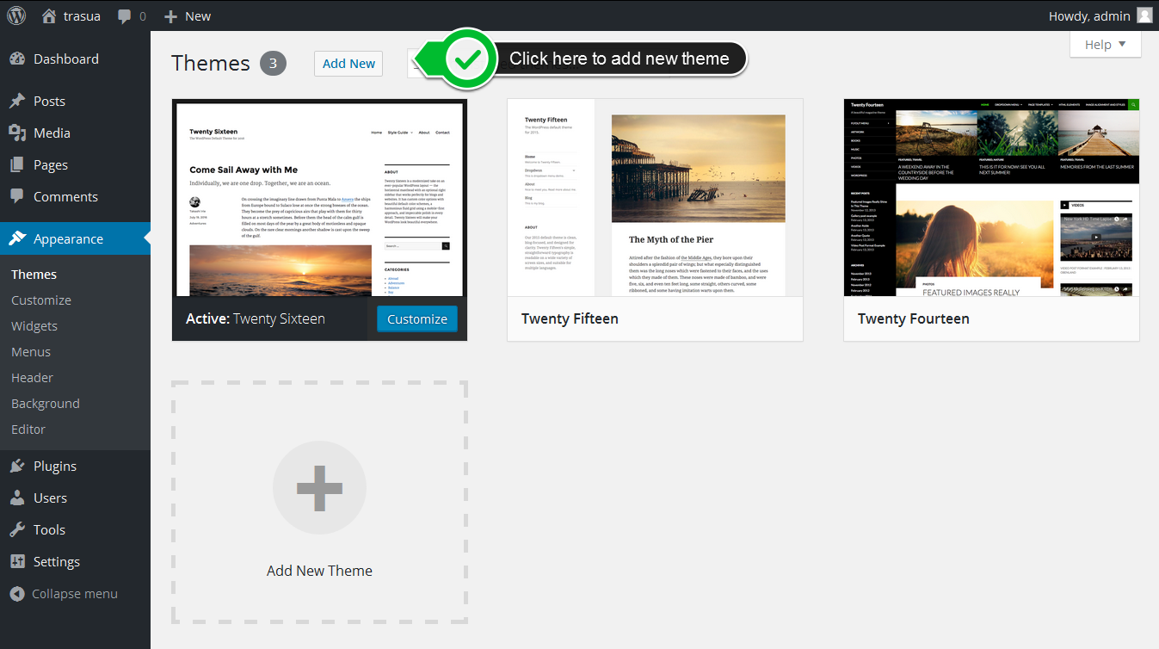Screen dimensions: 1159x649
Task: Click the Tools wrench icon
Action: click(x=17, y=529)
